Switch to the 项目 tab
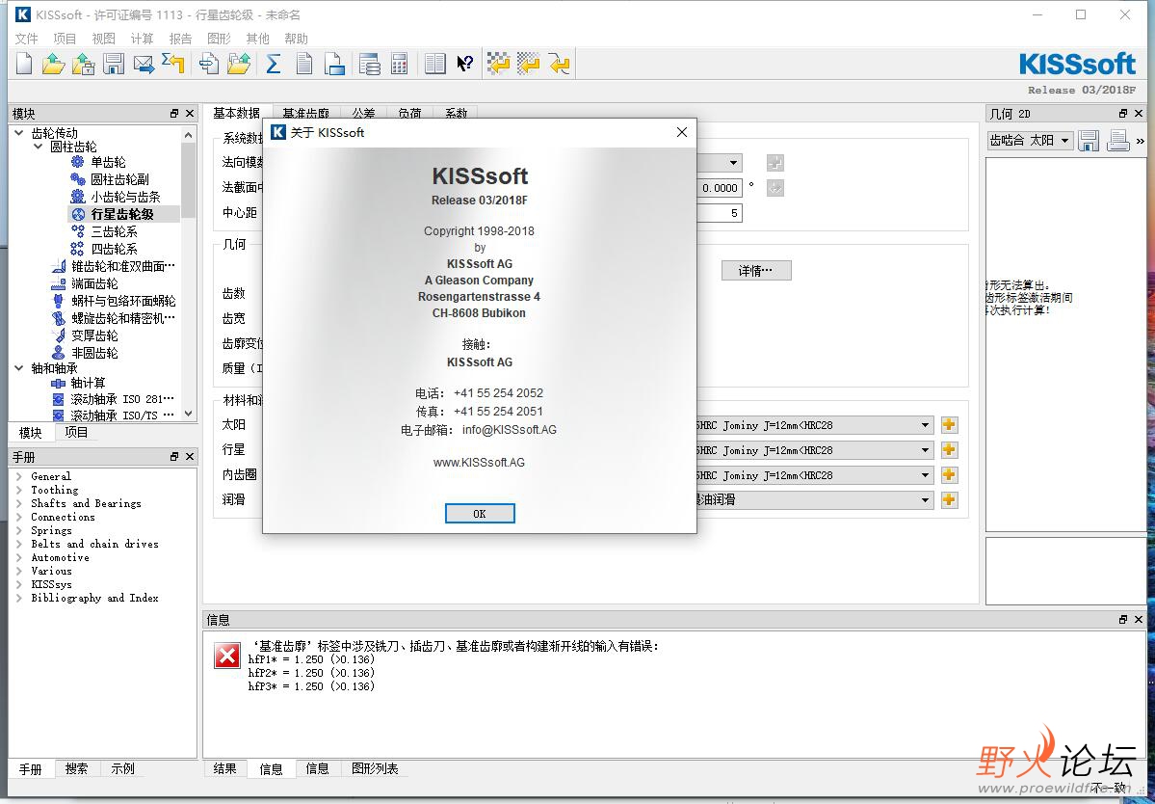Image resolution: width=1155 pixels, height=804 pixels. coord(76,433)
